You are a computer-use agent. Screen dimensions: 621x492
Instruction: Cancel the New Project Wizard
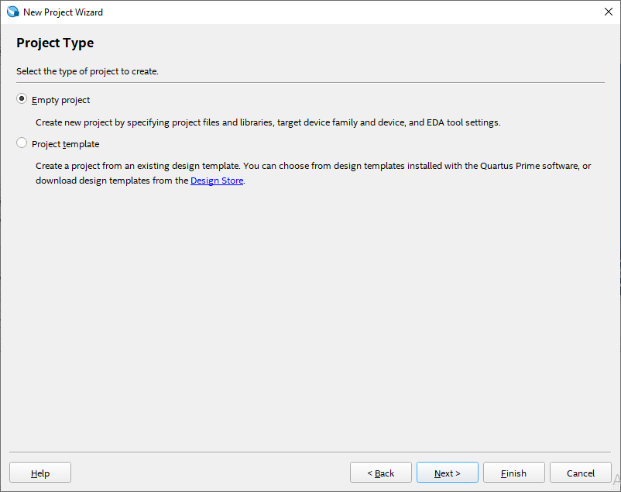(580, 473)
